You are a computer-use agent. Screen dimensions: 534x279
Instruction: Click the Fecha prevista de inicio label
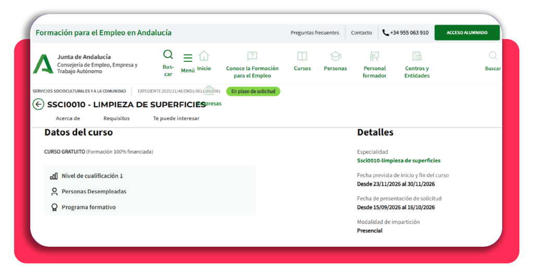click(403, 175)
